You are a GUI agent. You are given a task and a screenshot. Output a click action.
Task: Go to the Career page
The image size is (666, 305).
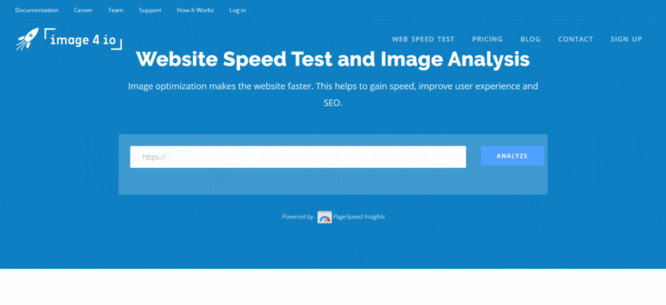tap(83, 10)
